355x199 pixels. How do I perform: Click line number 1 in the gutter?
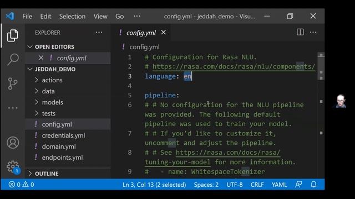(130, 57)
